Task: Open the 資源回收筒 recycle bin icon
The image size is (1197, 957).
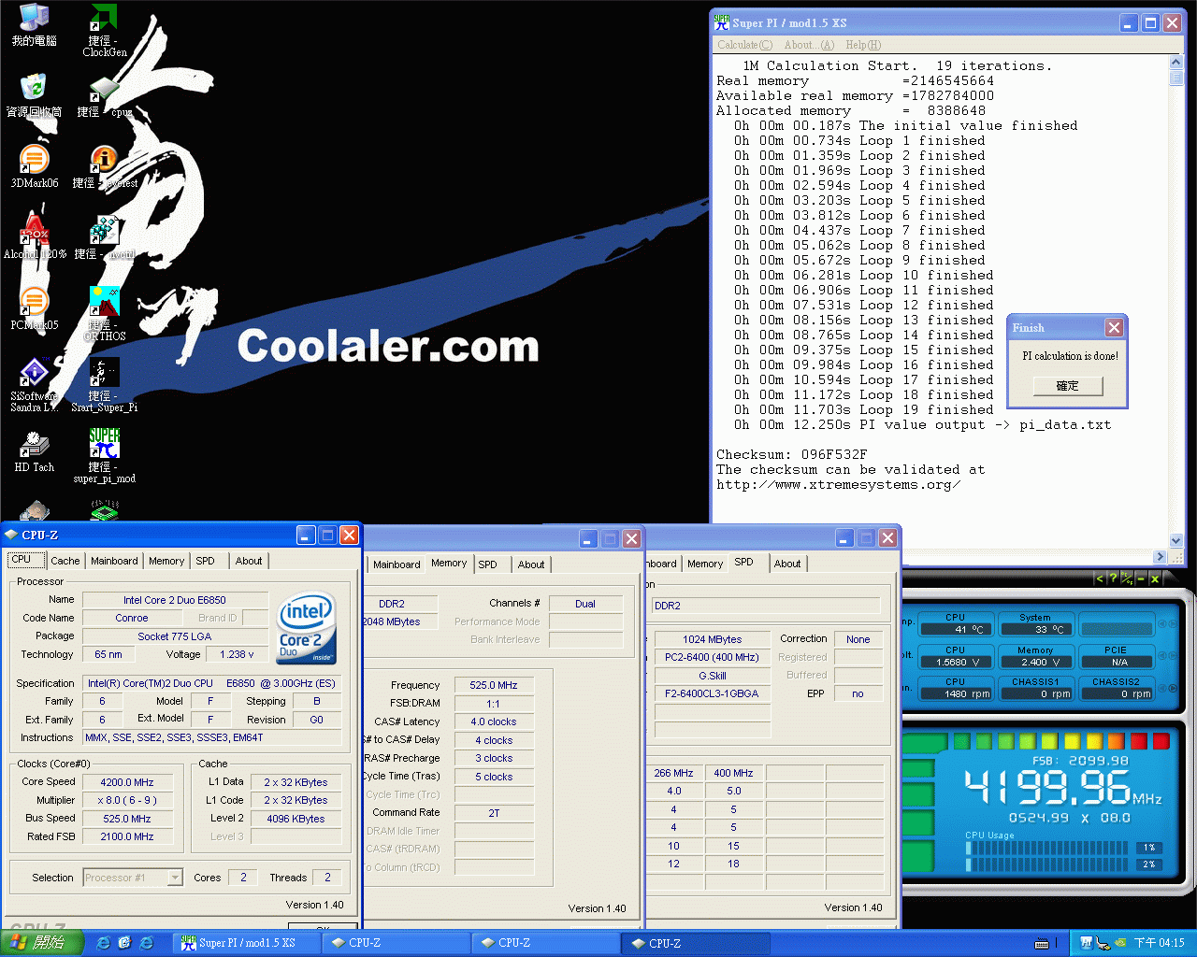Action: [x=35, y=96]
